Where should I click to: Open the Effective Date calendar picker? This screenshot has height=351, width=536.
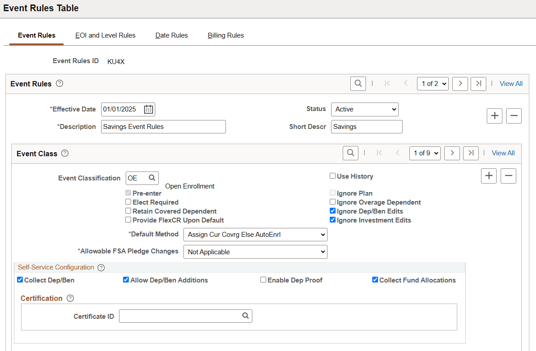coord(149,109)
